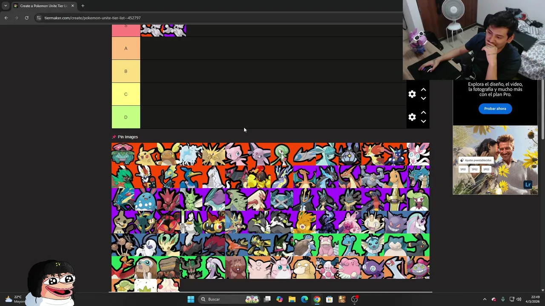
Task: Move tier C row down
Action: pyautogui.click(x=423, y=98)
